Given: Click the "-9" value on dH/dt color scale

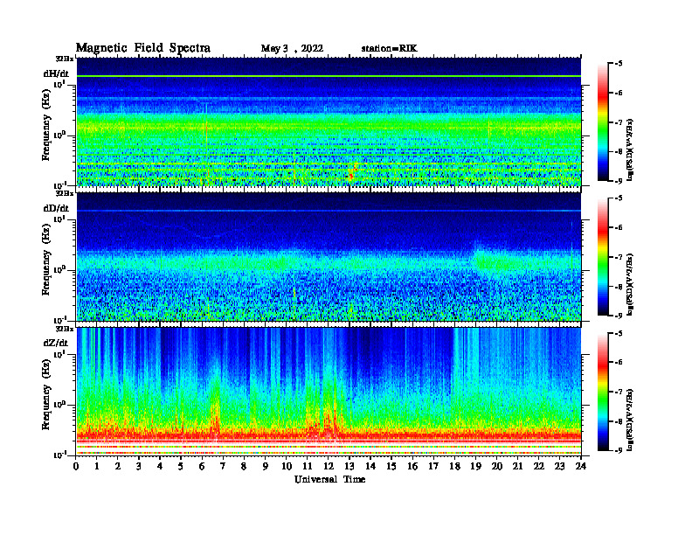Looking at the screenshot, I should (619, 181).
